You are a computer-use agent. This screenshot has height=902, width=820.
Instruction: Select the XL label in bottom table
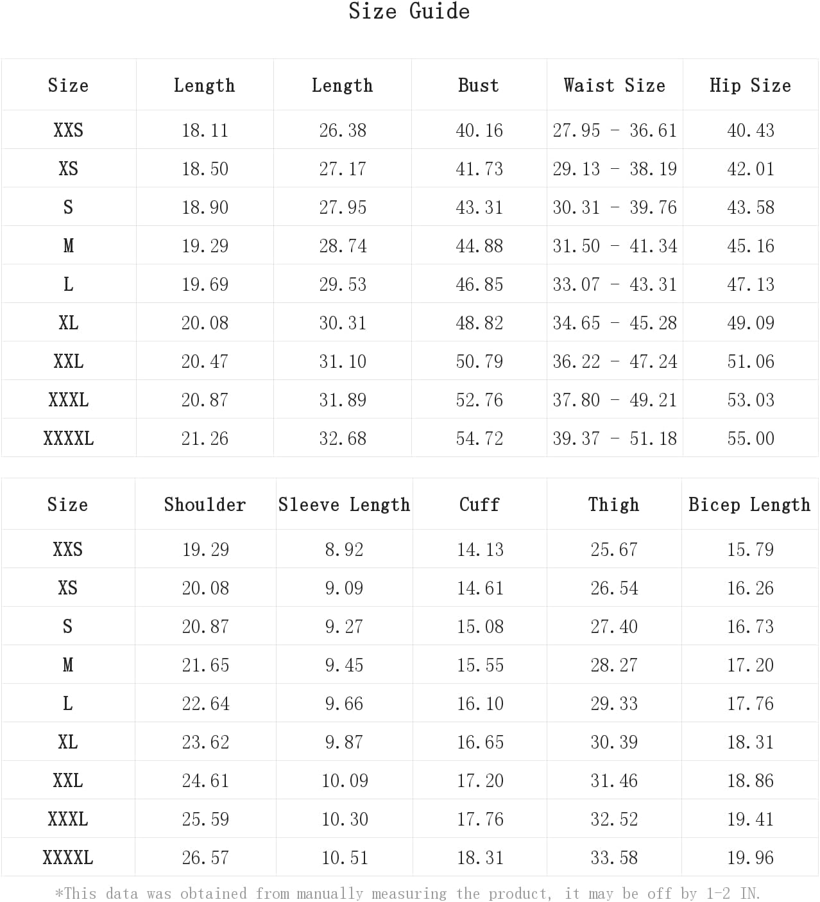tap(67, 742)
